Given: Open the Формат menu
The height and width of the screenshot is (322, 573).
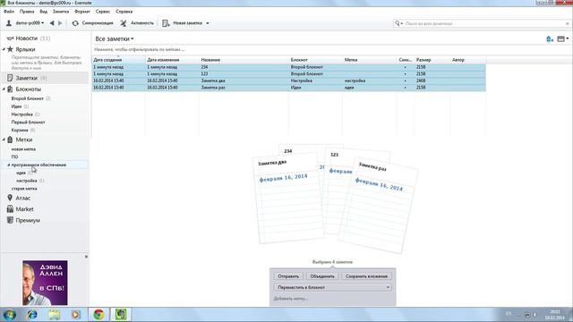Looking at the screenshot, I should coord(82,12).
